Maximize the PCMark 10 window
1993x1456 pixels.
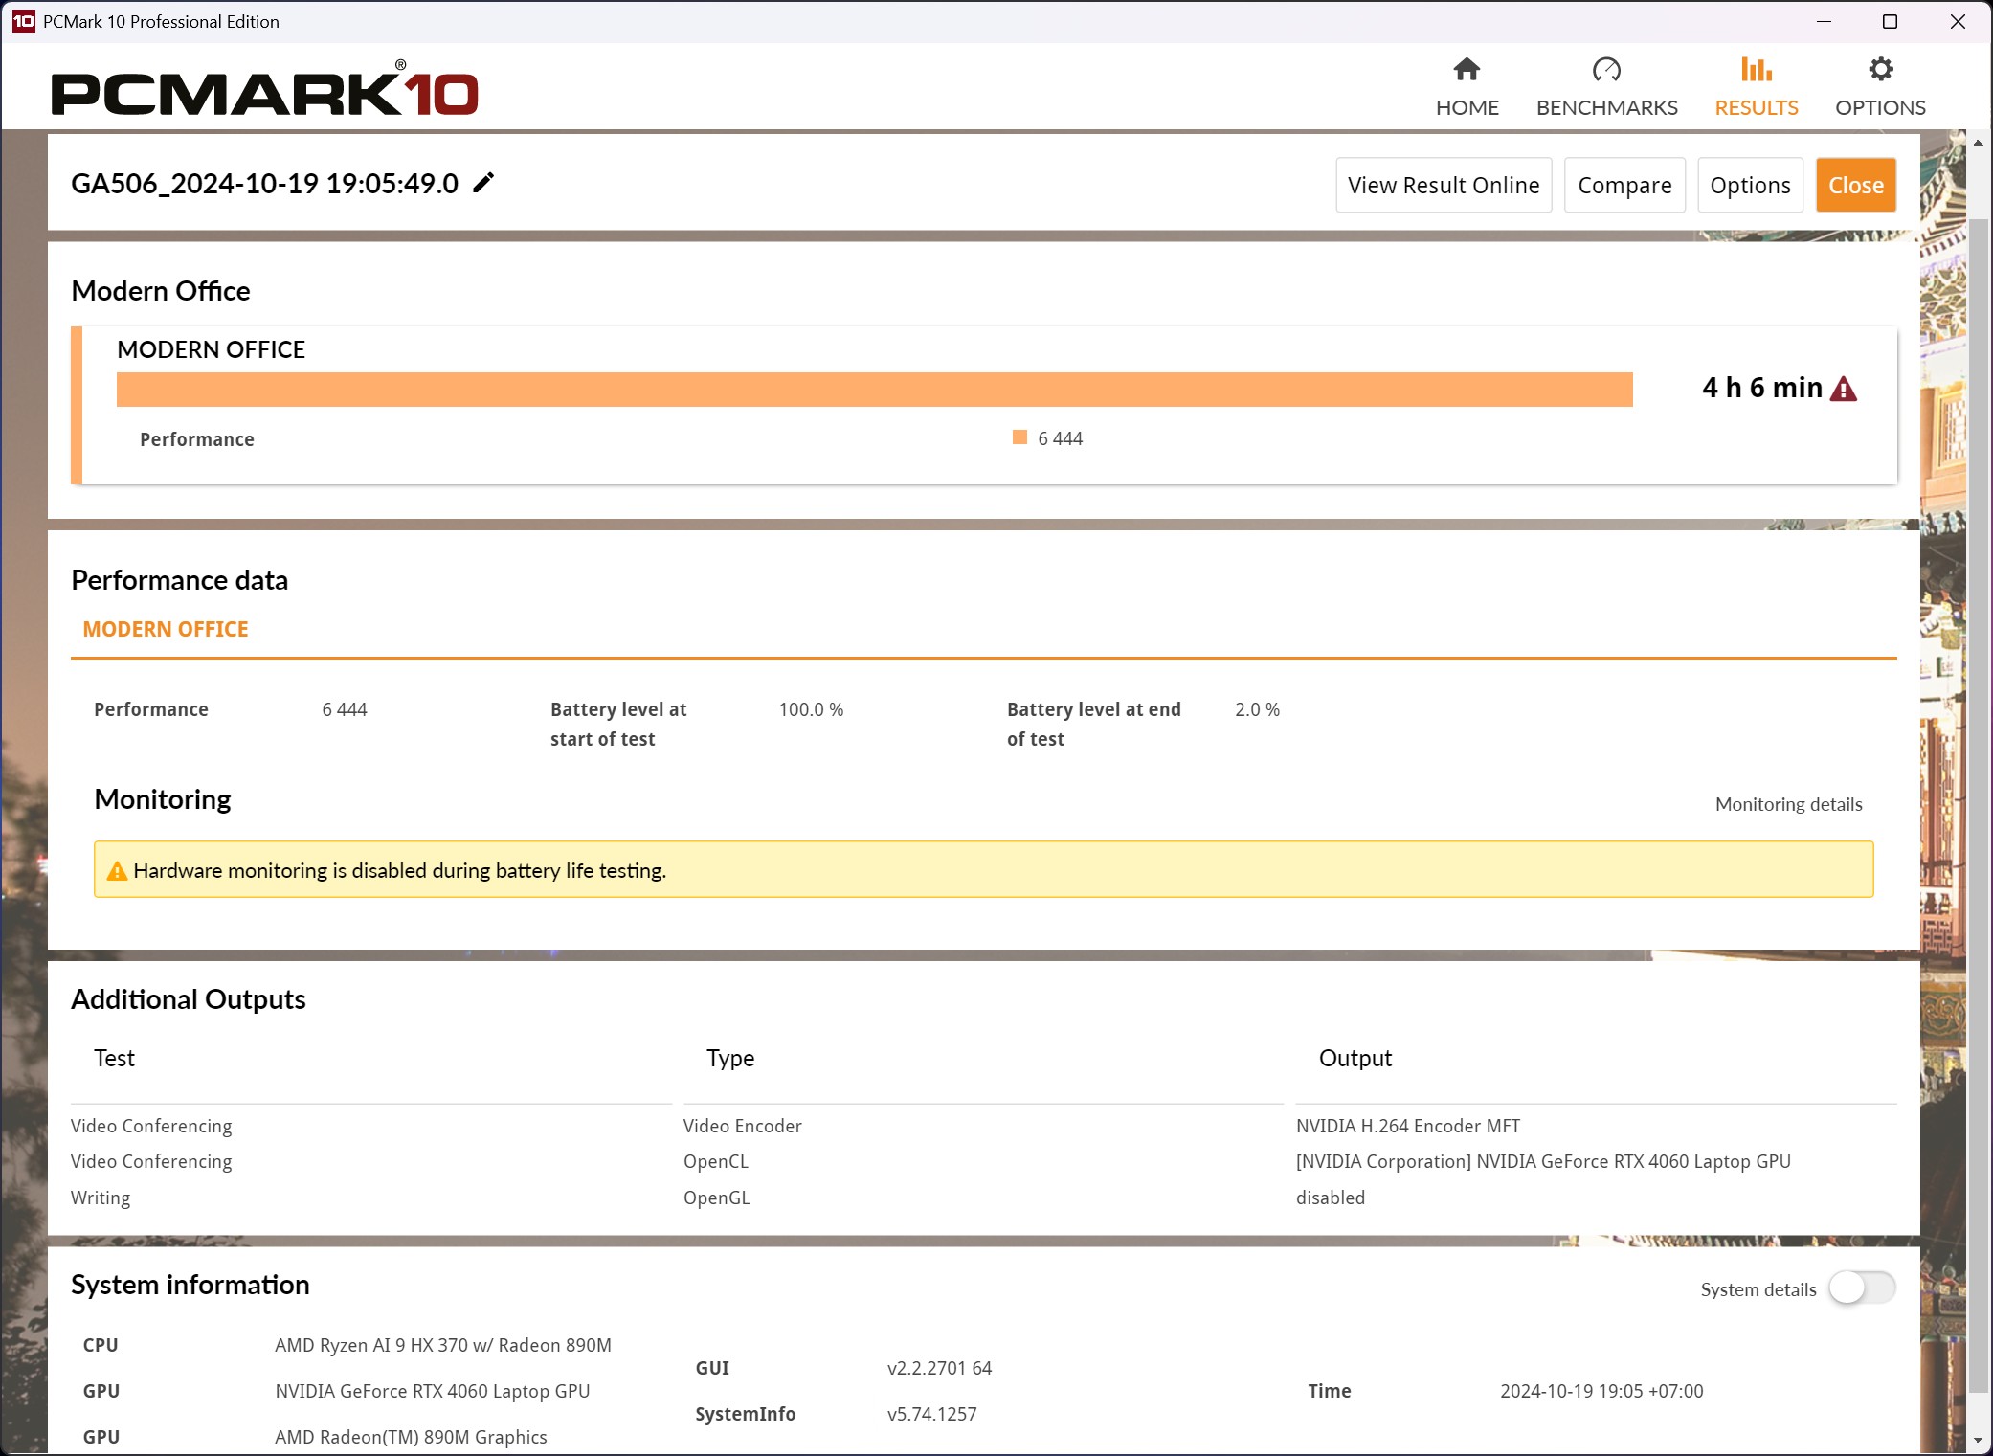pos(1890,21)
